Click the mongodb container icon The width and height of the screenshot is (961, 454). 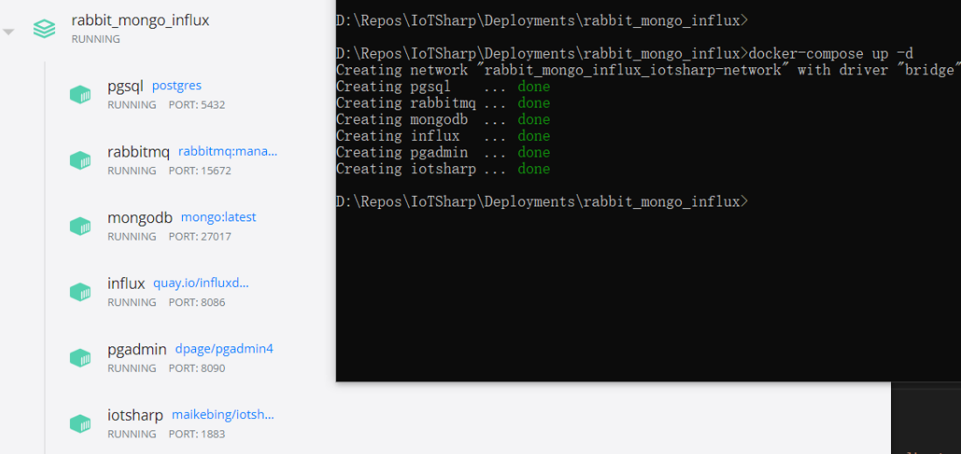81,226
